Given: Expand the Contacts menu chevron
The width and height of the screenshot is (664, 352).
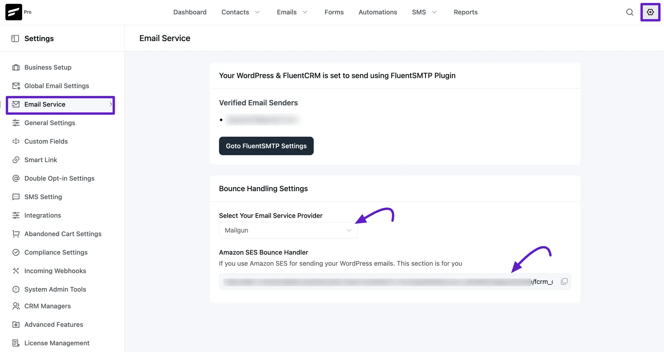Looking at the screenshot, I should pyautogui.click(x=257, y=12).
